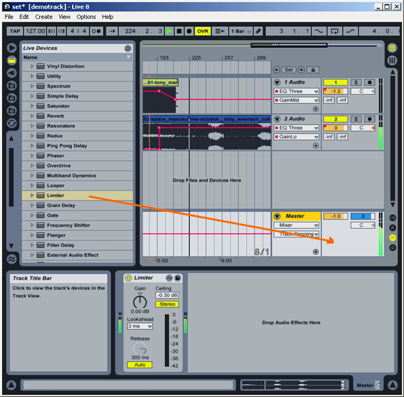The image size is (404, 397).
Task: Click the TAP tempo button
Action: 14,31
